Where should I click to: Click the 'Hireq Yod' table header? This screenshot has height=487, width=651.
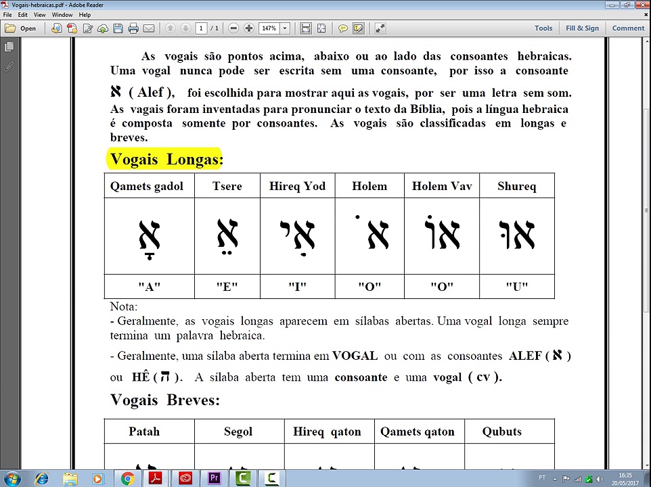coord(297,186)
